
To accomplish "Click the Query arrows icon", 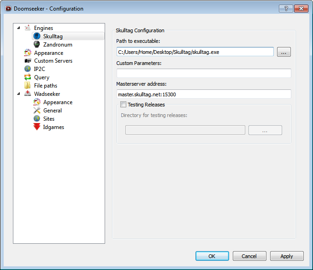I will tap(28, 77).
